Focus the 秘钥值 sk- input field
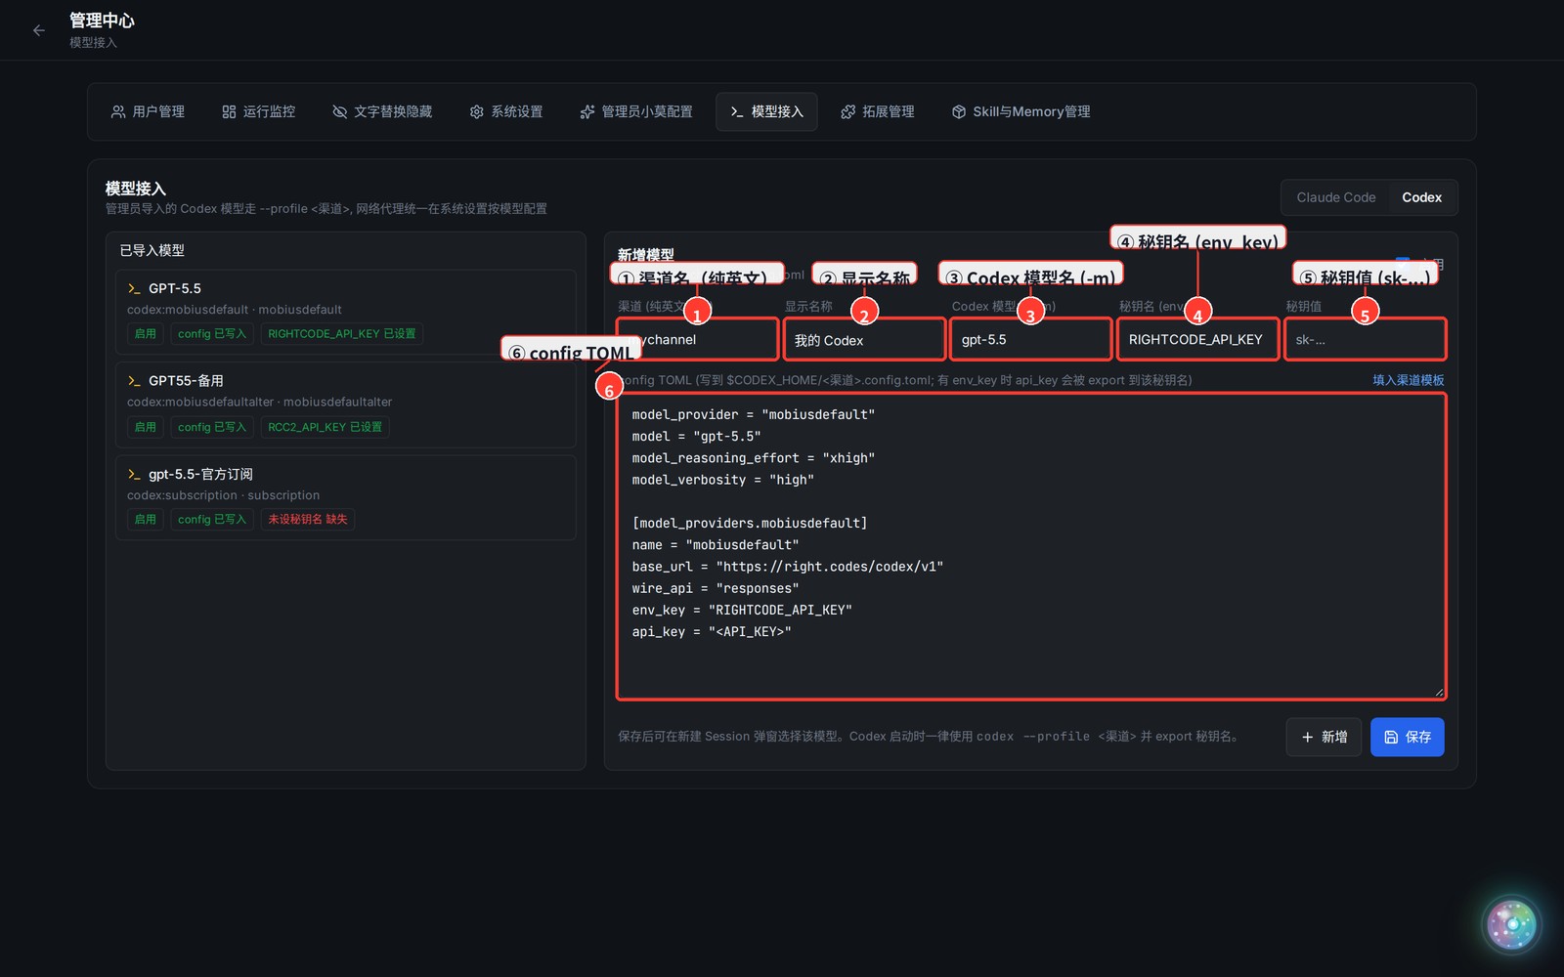This screenshot has height=977, width=1564. tap(1365, 340)
